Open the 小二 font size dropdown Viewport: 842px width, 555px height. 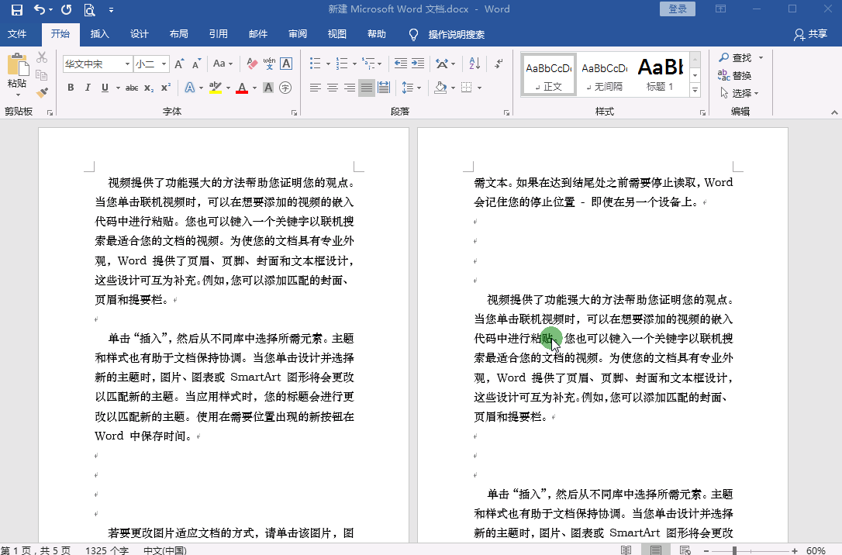164,64
